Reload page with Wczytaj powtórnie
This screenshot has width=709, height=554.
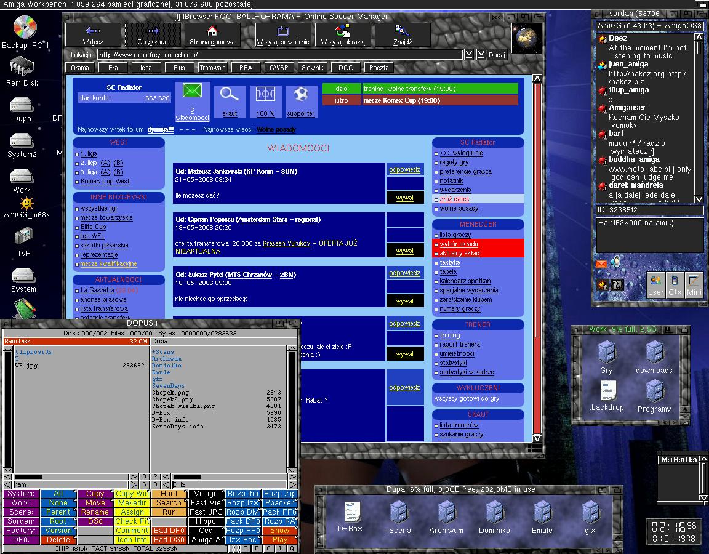click(283, 35)
